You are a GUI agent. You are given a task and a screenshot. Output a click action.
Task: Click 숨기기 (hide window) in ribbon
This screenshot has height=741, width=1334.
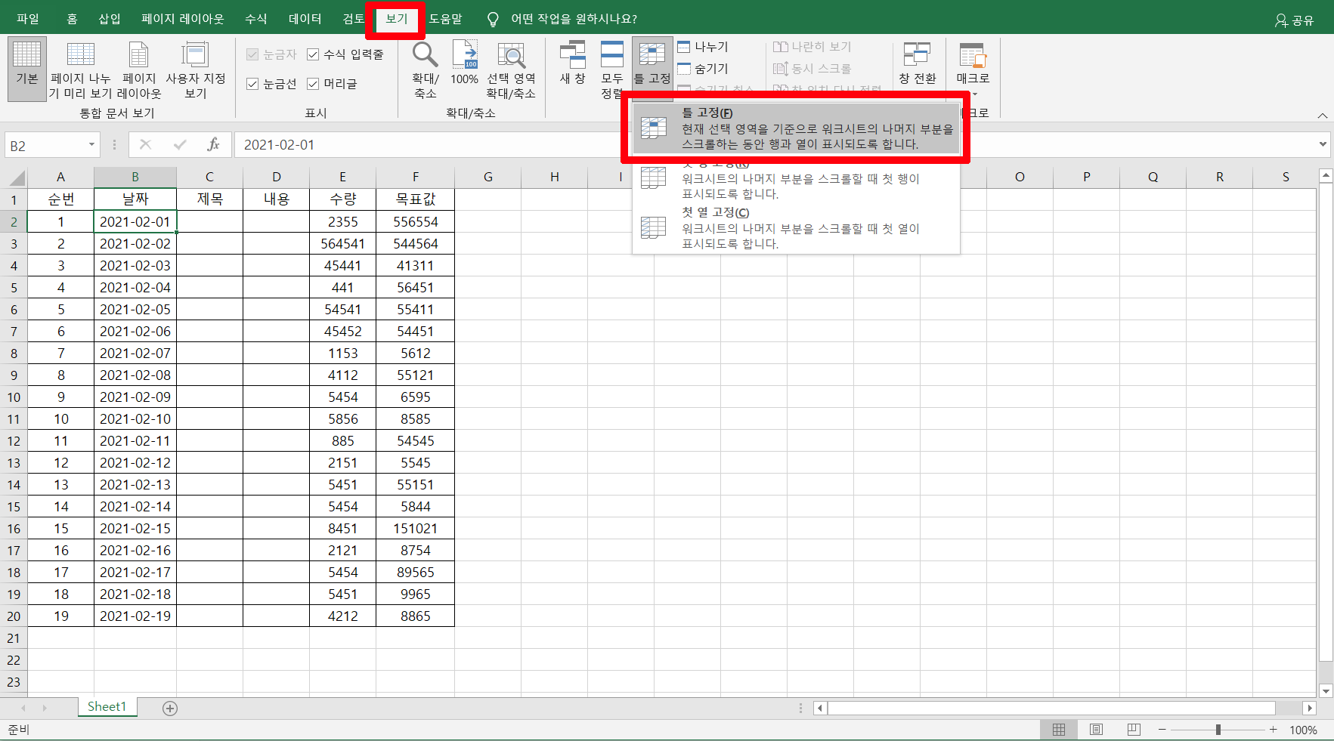(703, 69)
